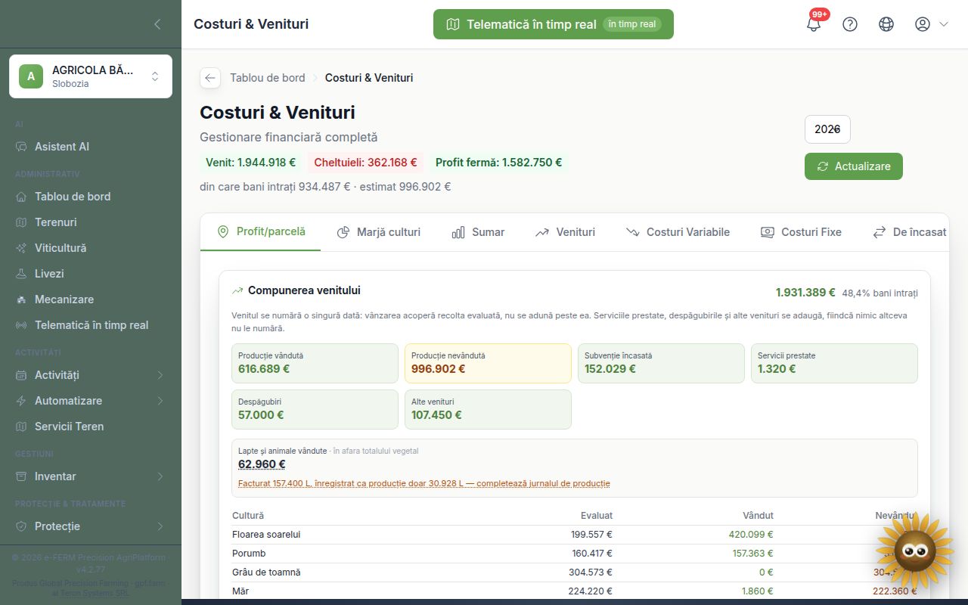This screenshot has height=605, width=968.
Task: Switch to the Costuri Variabile tab
Action: click(678, 232)
